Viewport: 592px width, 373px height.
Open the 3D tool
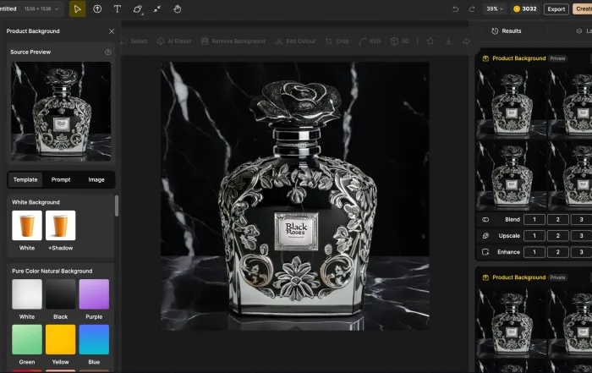click(x=400, y=41)
